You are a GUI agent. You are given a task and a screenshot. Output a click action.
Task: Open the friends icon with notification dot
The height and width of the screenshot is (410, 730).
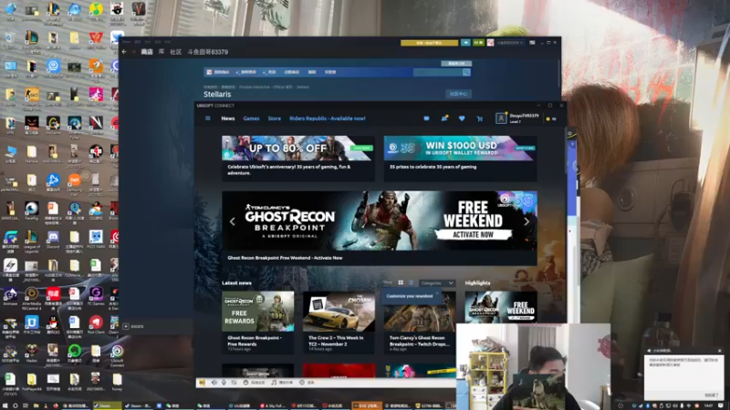pyautogui.click(x=444, y=118)
